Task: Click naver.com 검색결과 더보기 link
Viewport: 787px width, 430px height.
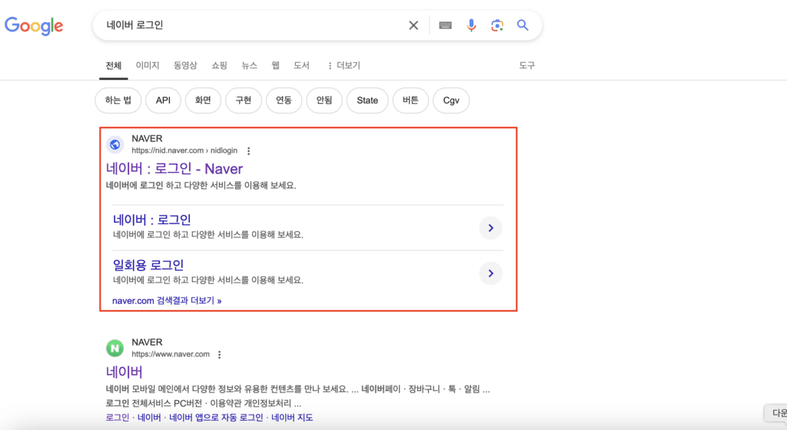Action: click(167, 301)
